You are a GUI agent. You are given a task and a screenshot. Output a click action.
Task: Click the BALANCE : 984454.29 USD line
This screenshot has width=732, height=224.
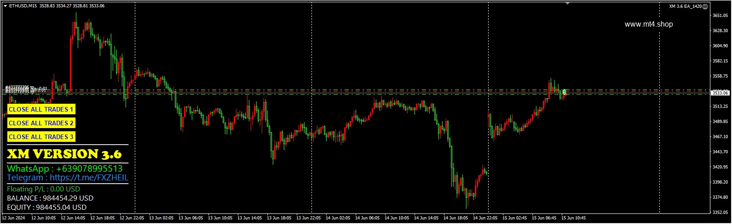point(50,198)
